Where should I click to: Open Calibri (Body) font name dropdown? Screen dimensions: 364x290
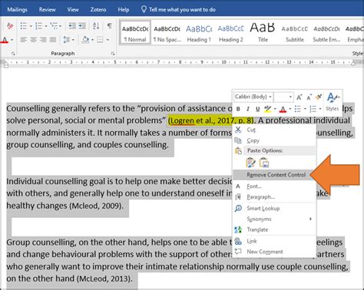270,97
